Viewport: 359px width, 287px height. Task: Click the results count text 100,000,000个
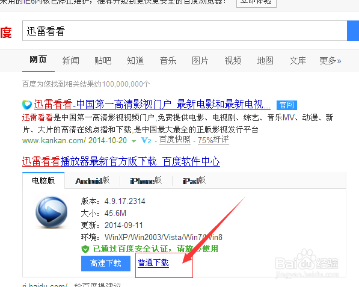tap(126, 84)
